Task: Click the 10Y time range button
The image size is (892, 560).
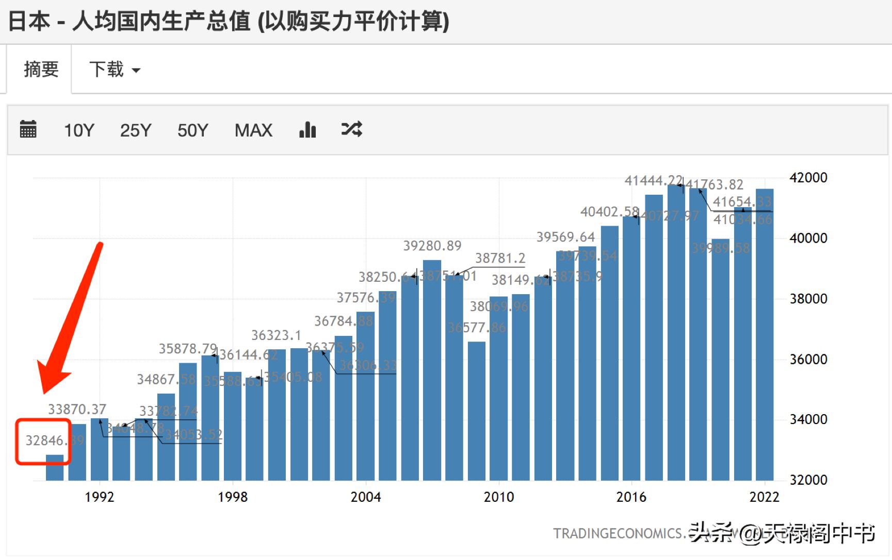Action: coord(78,130)
